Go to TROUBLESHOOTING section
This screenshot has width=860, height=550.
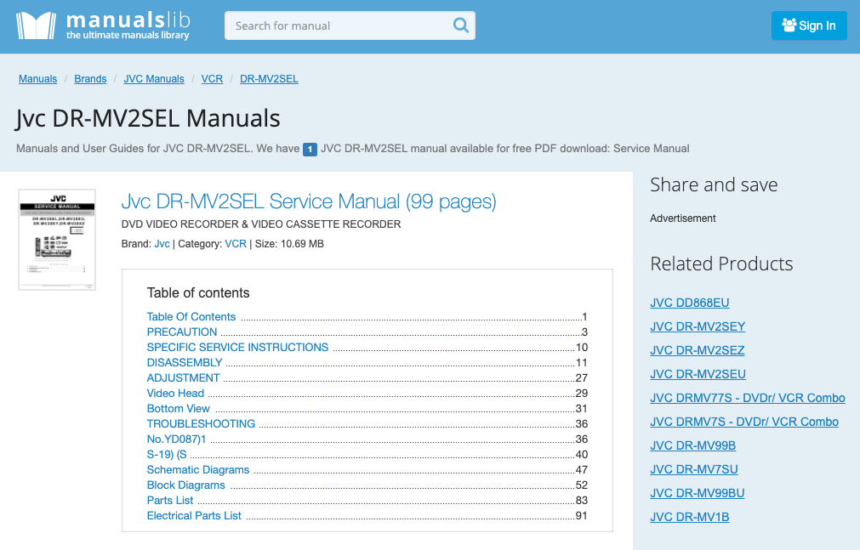point(202,424)
